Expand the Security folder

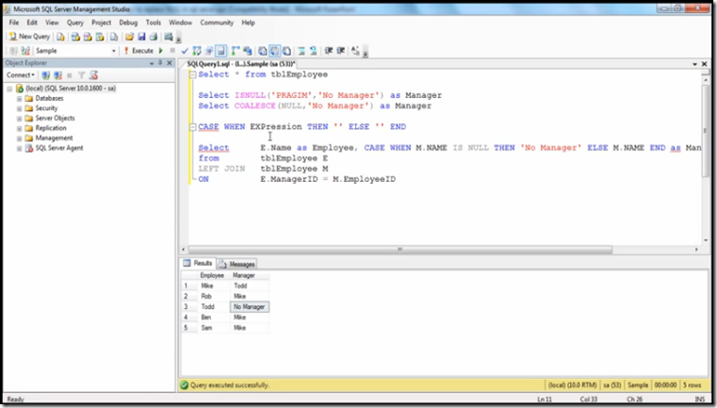[19, 109]
